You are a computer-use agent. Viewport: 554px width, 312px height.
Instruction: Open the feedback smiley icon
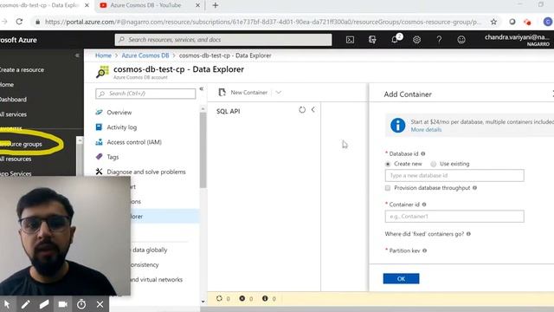[x=461, y=40]
